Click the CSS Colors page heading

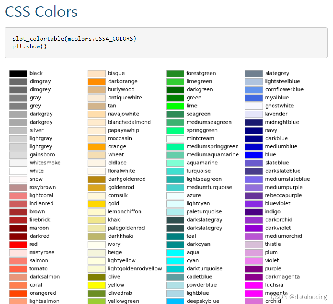41,12
